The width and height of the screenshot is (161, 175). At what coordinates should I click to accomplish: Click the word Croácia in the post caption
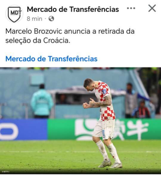(x=57, y=40)
